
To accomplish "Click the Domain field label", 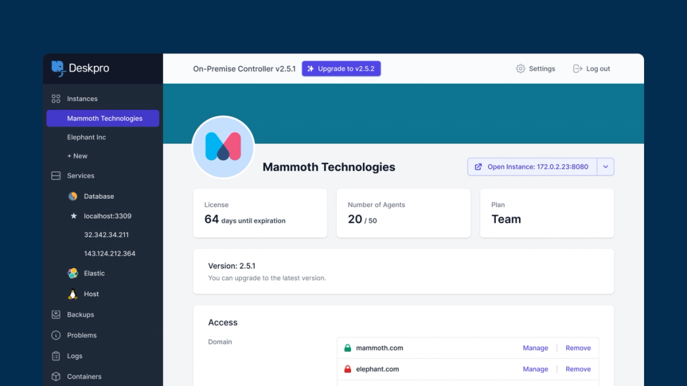I will (x=220, y=342).
